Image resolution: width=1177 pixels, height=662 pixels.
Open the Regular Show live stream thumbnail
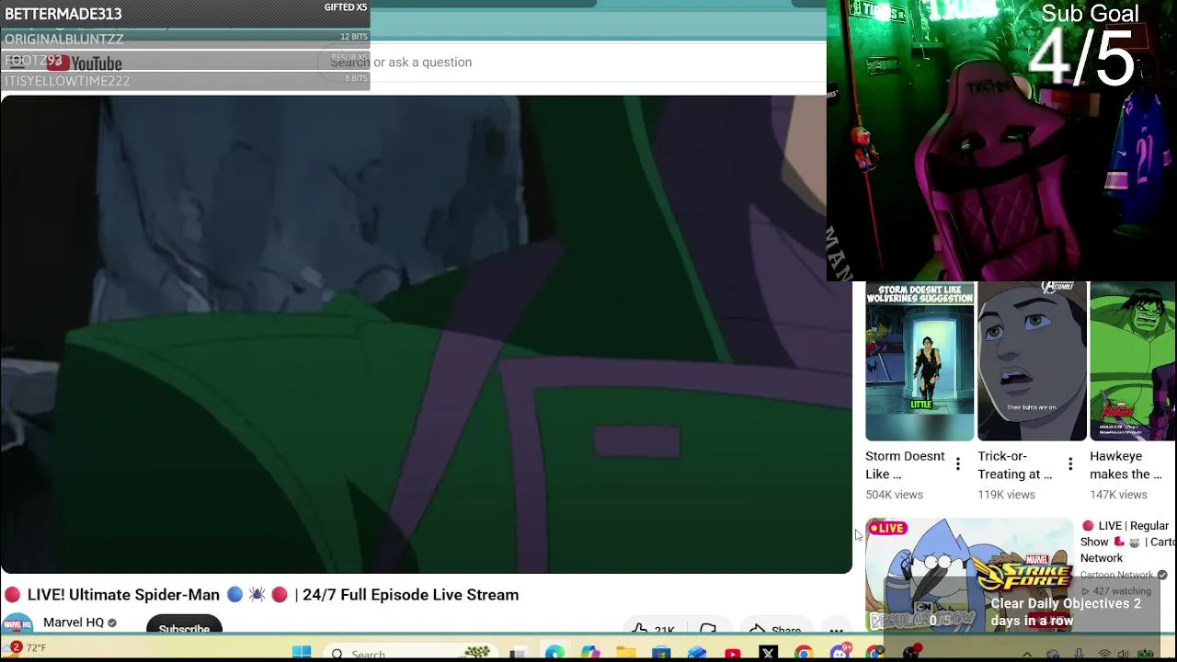(x=969, y=575)
